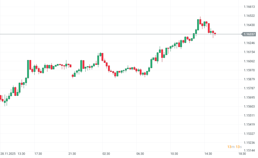258x158 pixels.
Task: Click the 1.16246 price scale label
Action: [x=249, y=43]
